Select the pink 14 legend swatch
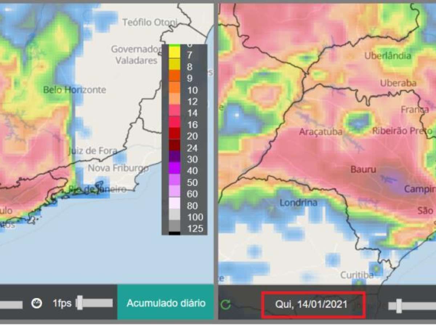Screen dimensions: 436x327 tap(174, 113)
